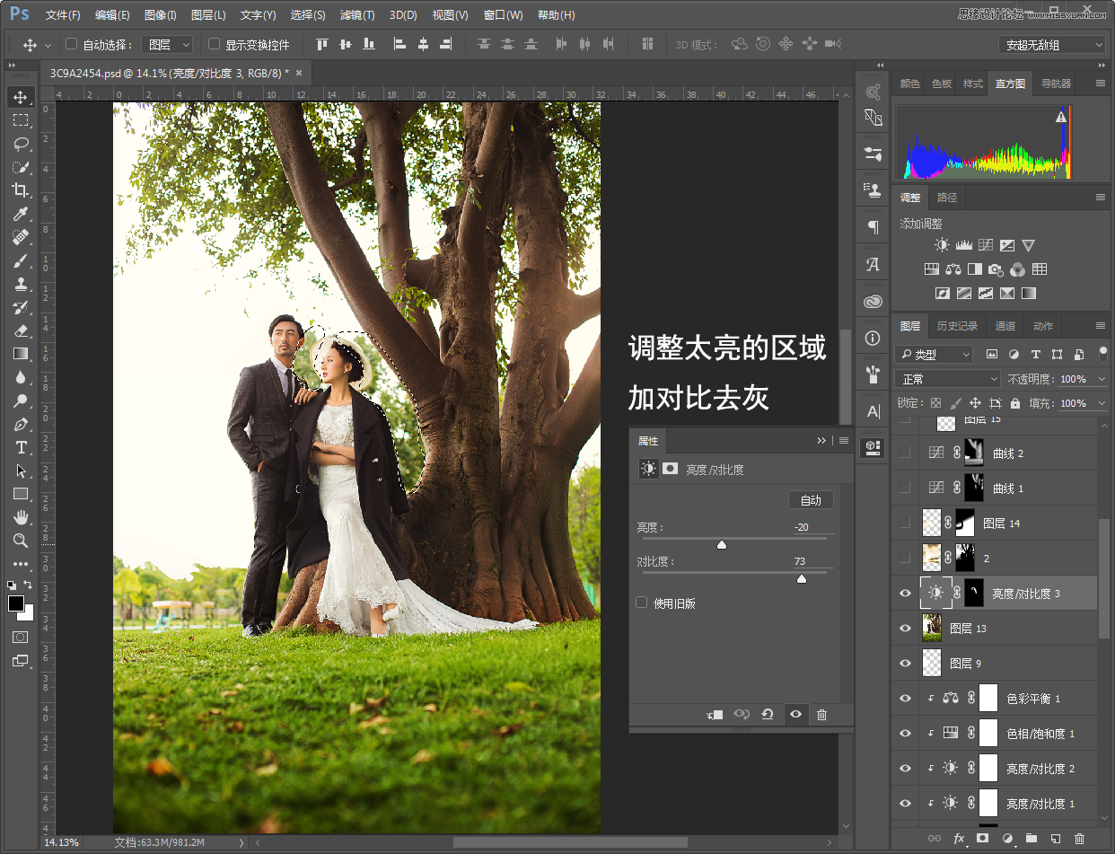Select the Blur tool
The image size is (1115, 854).
pos(20,377)
